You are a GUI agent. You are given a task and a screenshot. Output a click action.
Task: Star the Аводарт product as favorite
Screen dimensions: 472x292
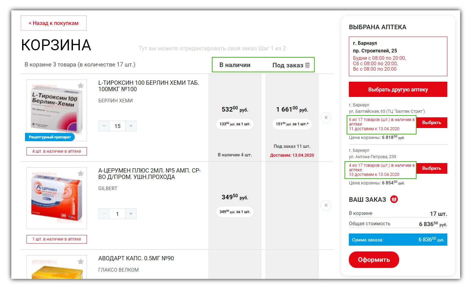(80, 262)
